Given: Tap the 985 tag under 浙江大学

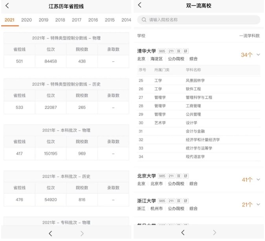Looking at the screenshot, I should pyautogui.click(x=162, y=201).
